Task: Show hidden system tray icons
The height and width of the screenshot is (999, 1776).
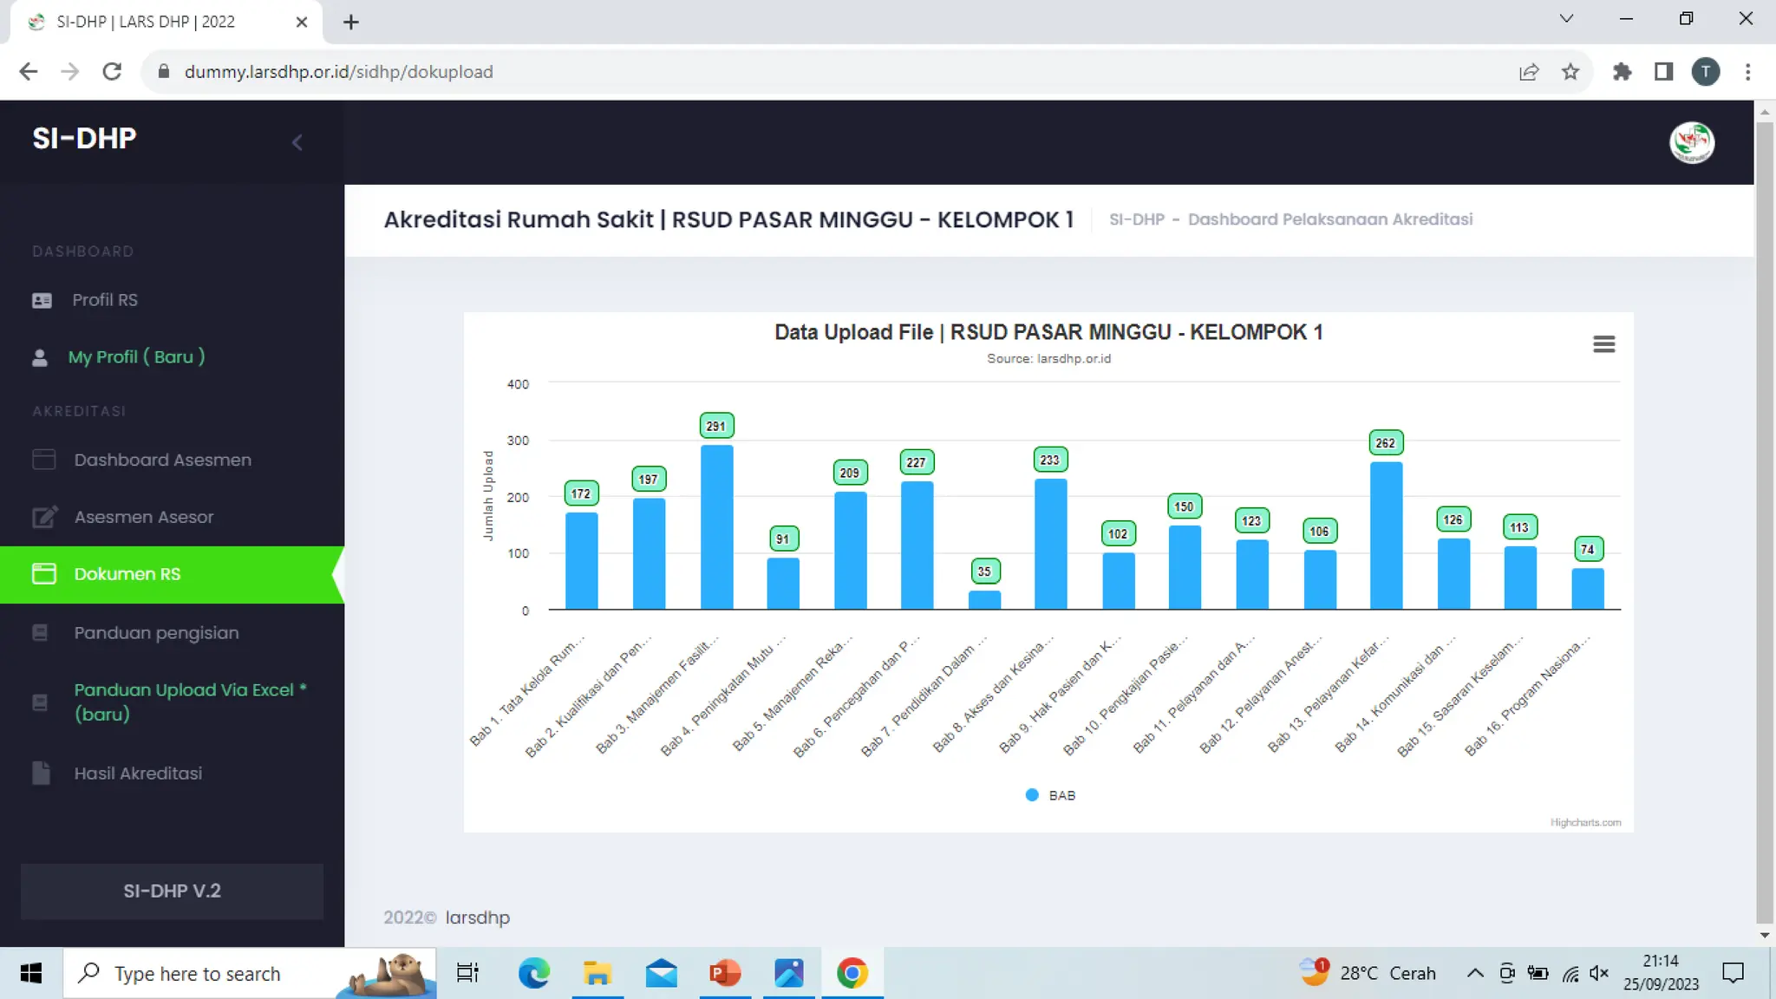Action: click(1474, 973)
